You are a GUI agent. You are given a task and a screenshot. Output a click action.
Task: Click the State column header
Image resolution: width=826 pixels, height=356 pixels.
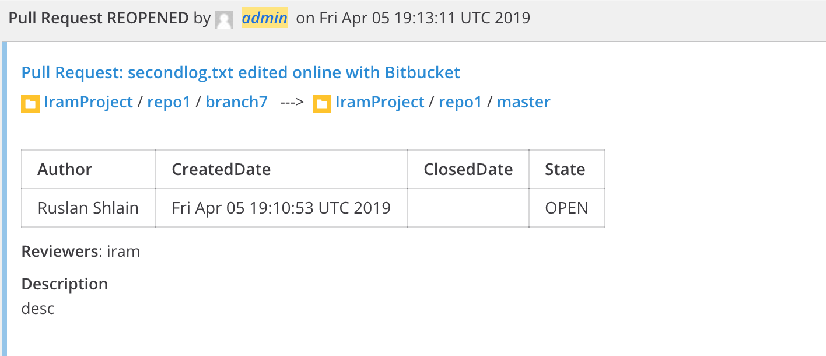click(567, 169)
